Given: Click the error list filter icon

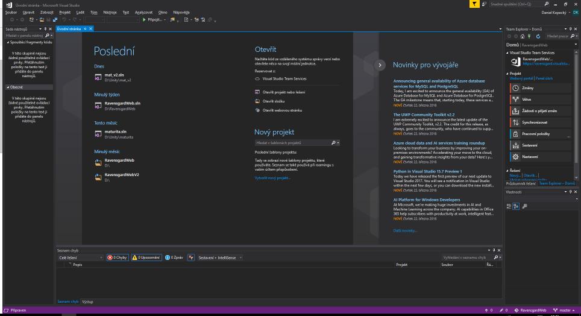Looking at the screenshot, I should click(191, 258).
